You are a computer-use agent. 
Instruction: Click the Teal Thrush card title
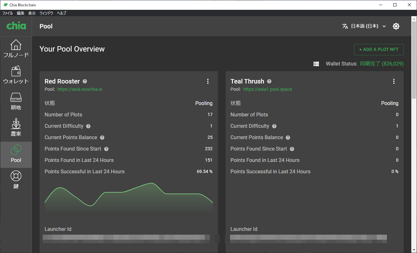247,81
